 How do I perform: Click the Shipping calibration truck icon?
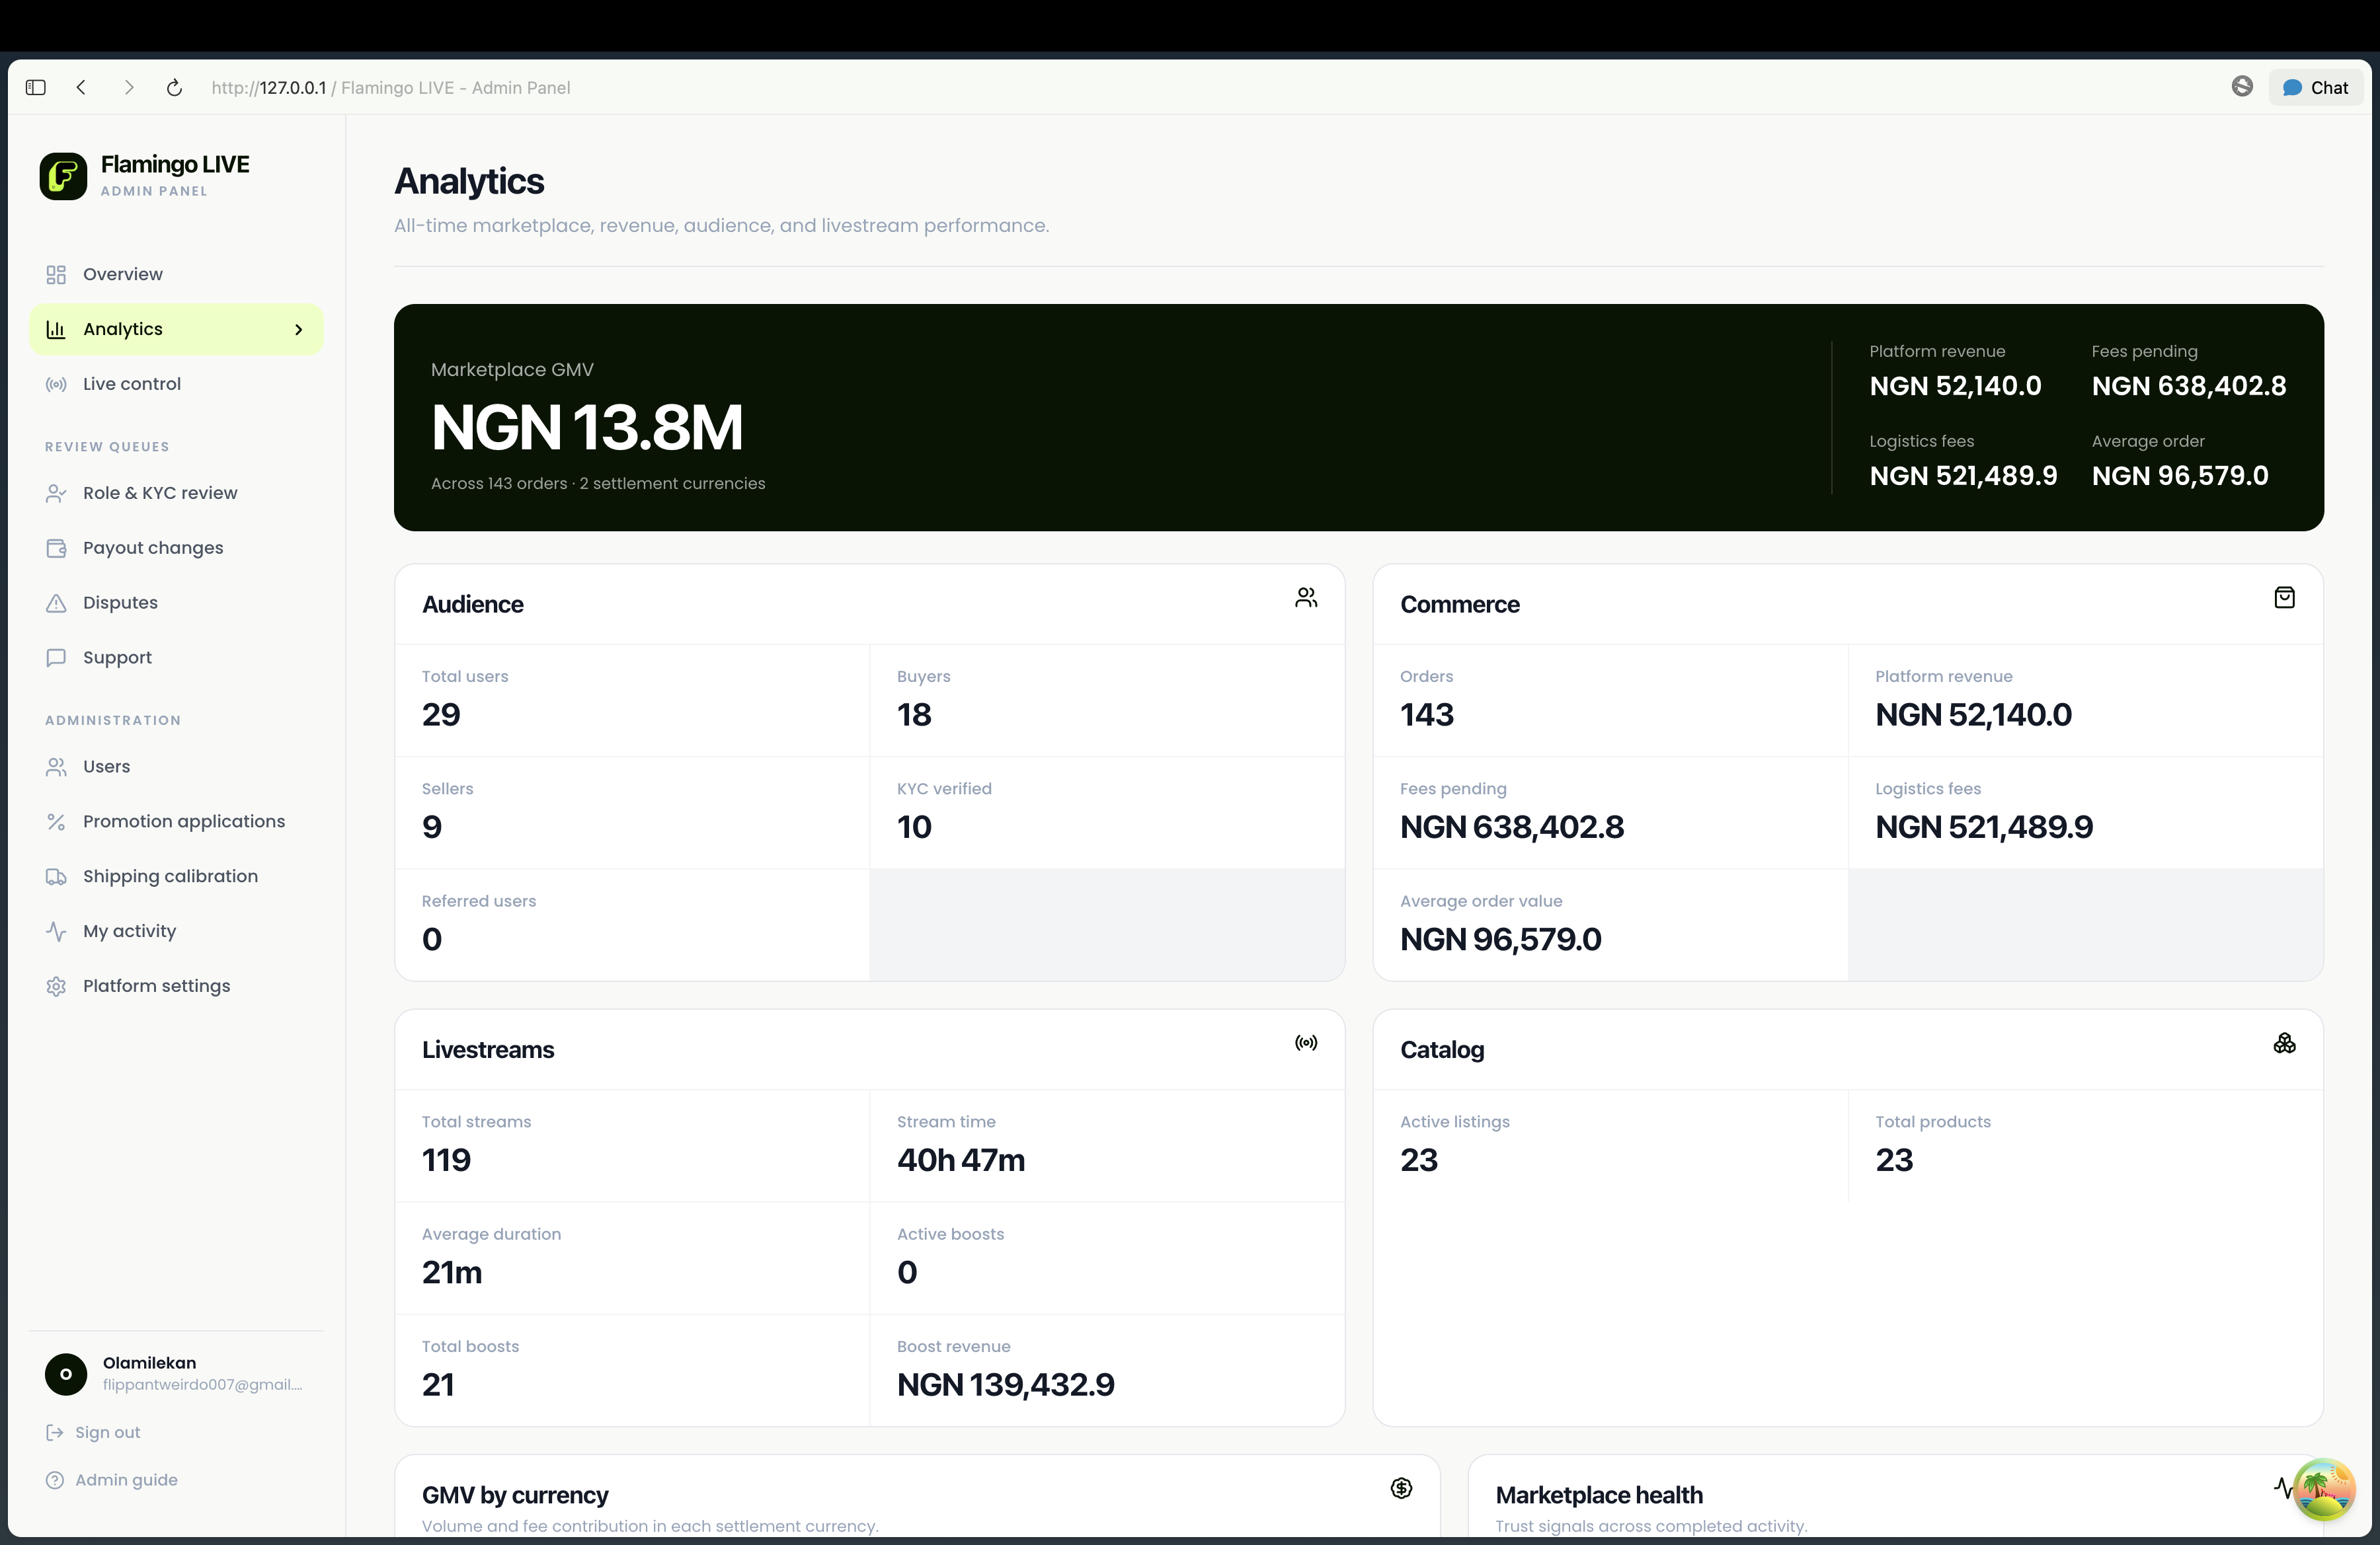(x=56, y=876)
